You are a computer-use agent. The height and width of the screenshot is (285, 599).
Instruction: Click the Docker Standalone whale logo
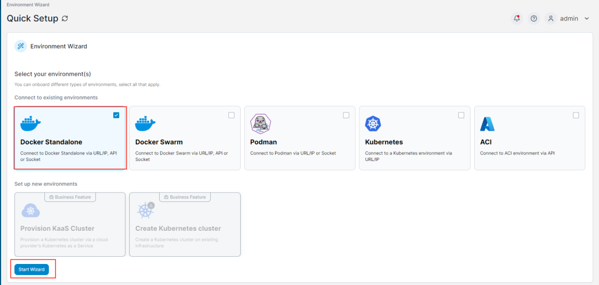pos(31,123)
